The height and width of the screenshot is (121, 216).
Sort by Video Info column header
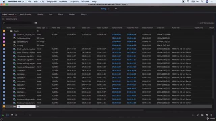[161, 28]
